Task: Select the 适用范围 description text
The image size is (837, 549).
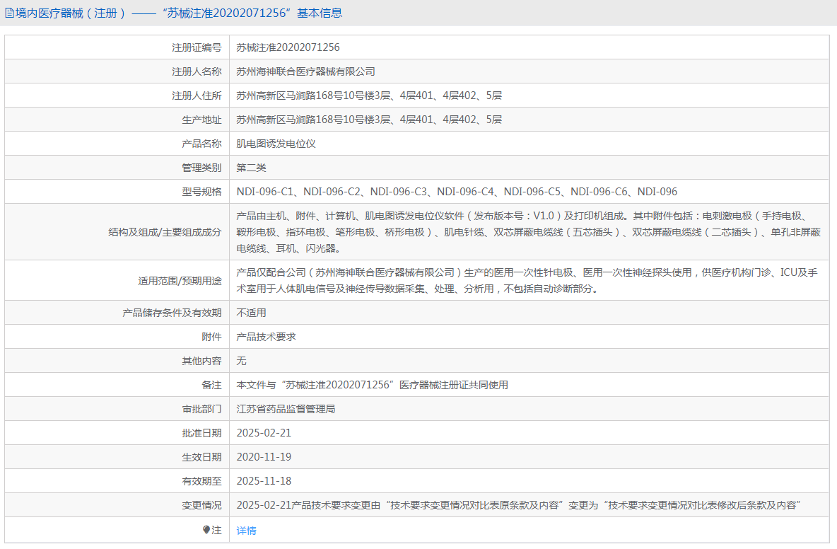Action: click(527, 280)
